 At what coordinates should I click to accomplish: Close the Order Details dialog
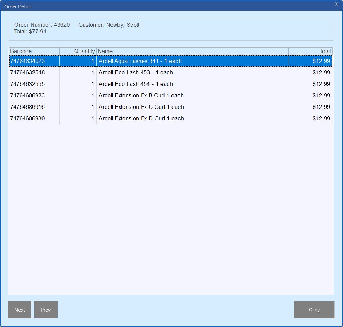click(336, 4)
